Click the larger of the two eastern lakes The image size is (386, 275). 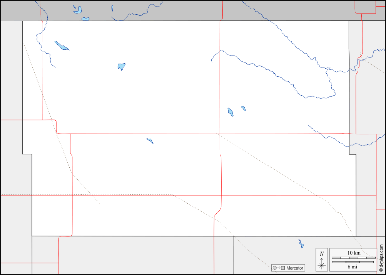(231, 112)
